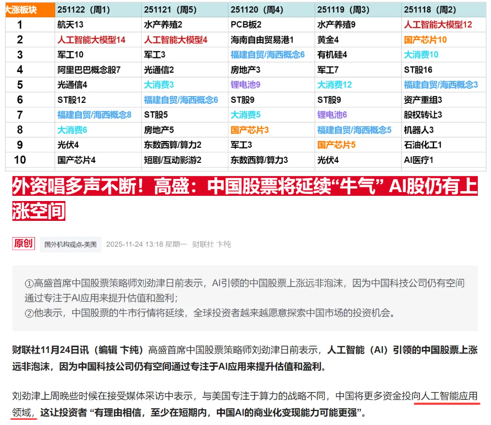This screenshot has height=425, width=491.
Task: Click the red-underlined 人工智能应用 text
Action: 449,395
